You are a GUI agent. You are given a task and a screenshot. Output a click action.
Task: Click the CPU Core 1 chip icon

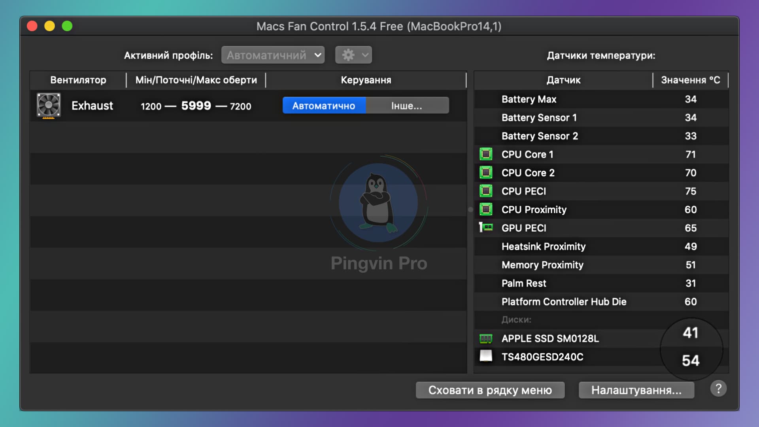click(486, 154)
